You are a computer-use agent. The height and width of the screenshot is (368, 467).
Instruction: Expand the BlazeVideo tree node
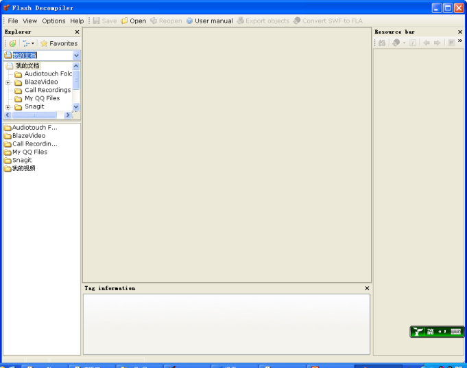(8, 82)
